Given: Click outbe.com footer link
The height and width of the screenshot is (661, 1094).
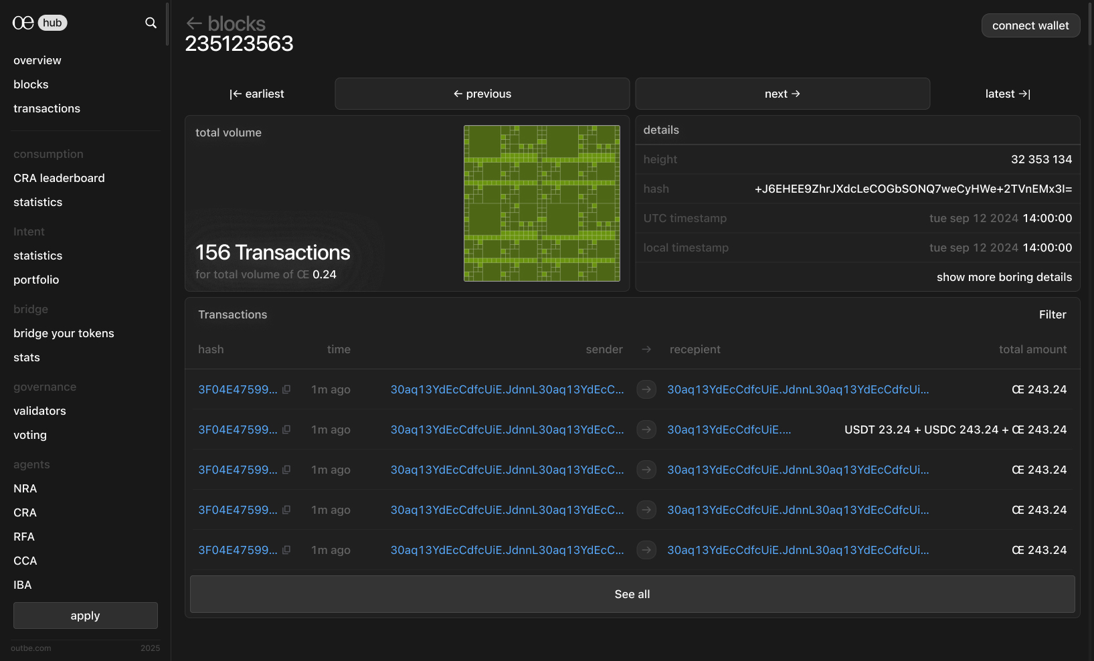Looking at the screenshot, I should point(31,648).
